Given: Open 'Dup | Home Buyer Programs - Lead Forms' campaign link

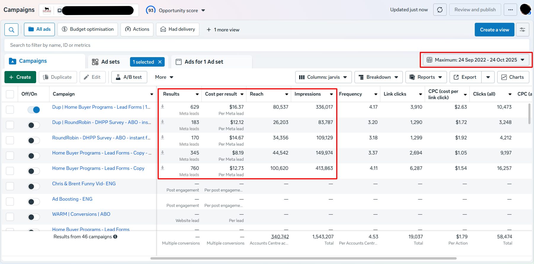Looking at the screenshot, I should pyautogui.click(x=101, y=107).
